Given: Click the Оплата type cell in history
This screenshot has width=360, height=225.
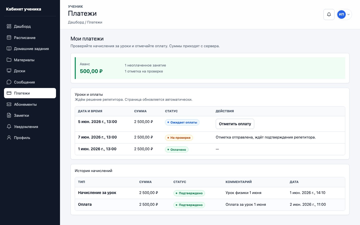Looking at the screenshot, I should coord(85,204).
